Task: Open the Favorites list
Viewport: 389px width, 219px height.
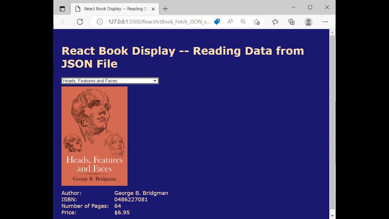Action: (x=275, y=22)
